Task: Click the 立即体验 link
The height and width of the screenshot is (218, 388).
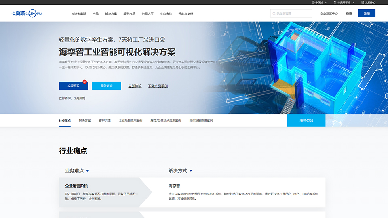Action: (x=135, y=86)
